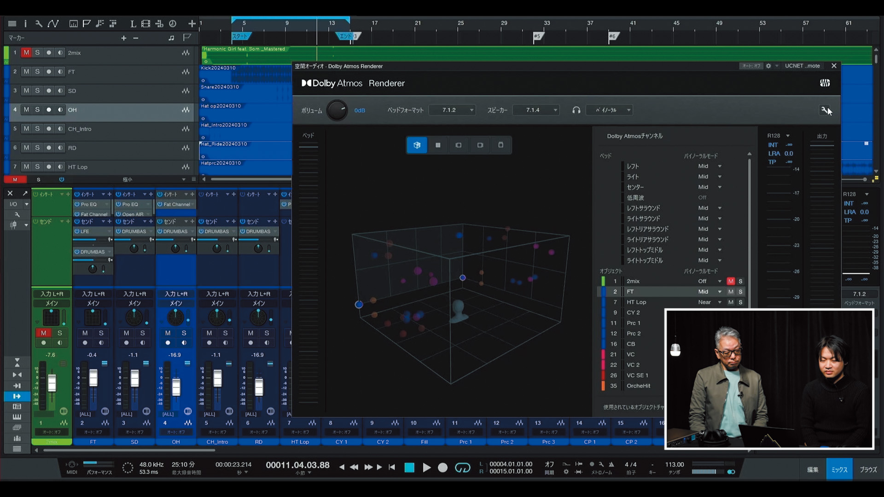This screenshot has height=497, width=884.
Task: Unmute 2mix object in Renderer list
Action: pos(731,281)
